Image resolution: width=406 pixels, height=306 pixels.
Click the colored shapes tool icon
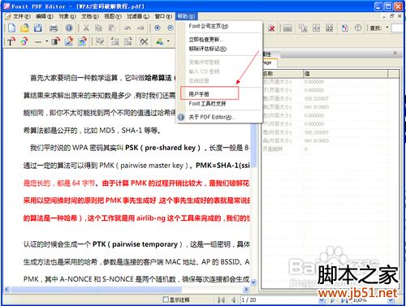coord(160,41)
